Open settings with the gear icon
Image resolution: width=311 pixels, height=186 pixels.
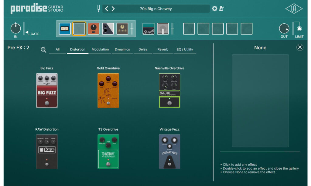(214, 9)
